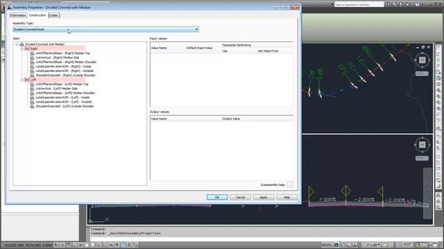The height and width of the screenshot is (249, 444).
Task: Open the Favorites star icon
Action: coord(408,5)
